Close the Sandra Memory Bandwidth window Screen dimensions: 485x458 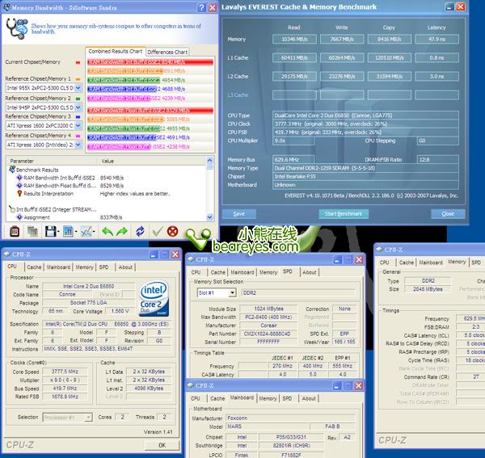point(213,7)
